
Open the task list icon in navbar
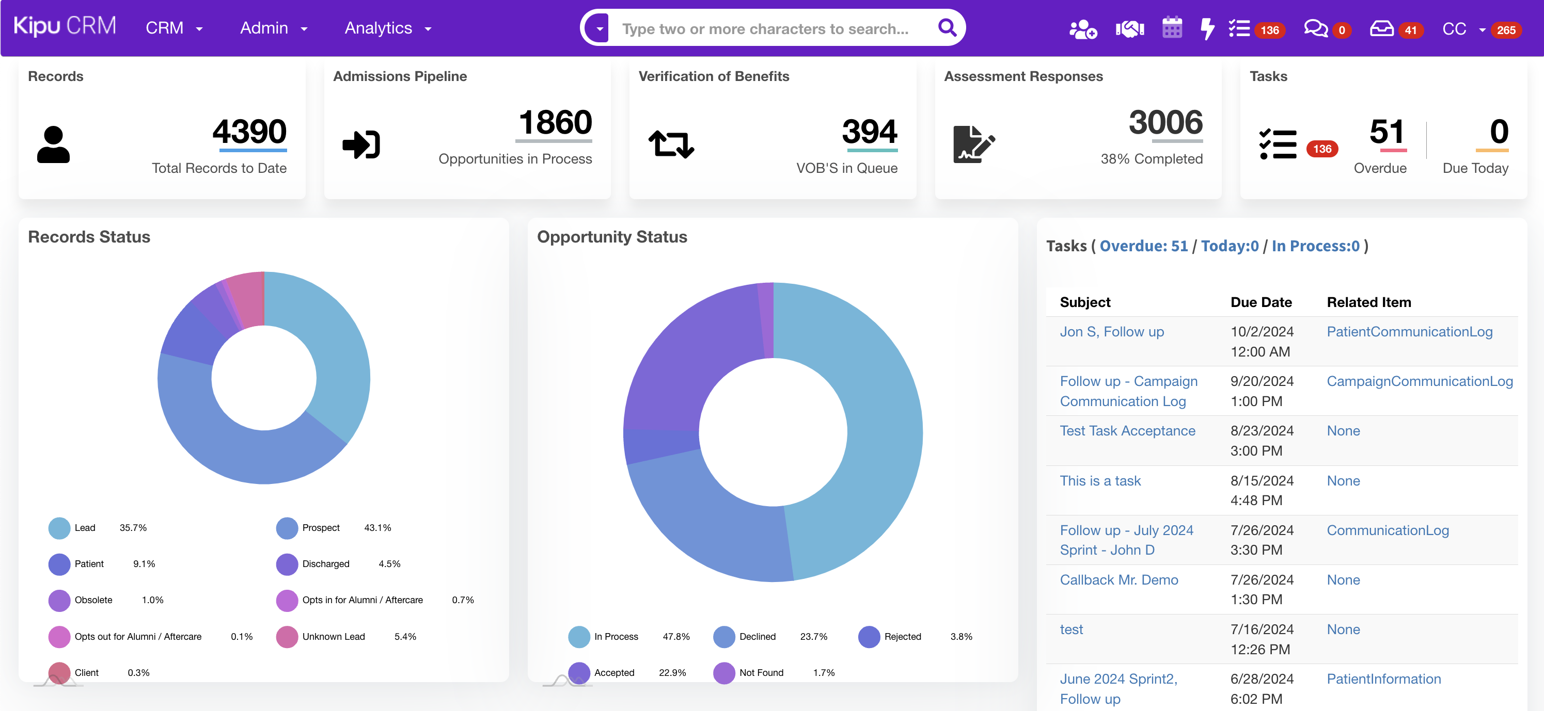(x=1239, y=29)
